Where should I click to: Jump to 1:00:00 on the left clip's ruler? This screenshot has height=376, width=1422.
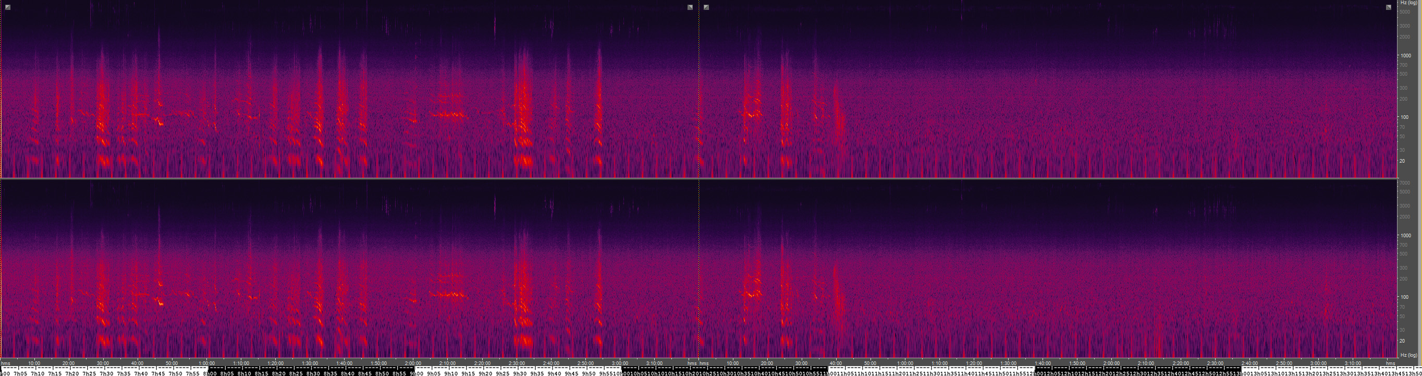[x=206, y=363]
